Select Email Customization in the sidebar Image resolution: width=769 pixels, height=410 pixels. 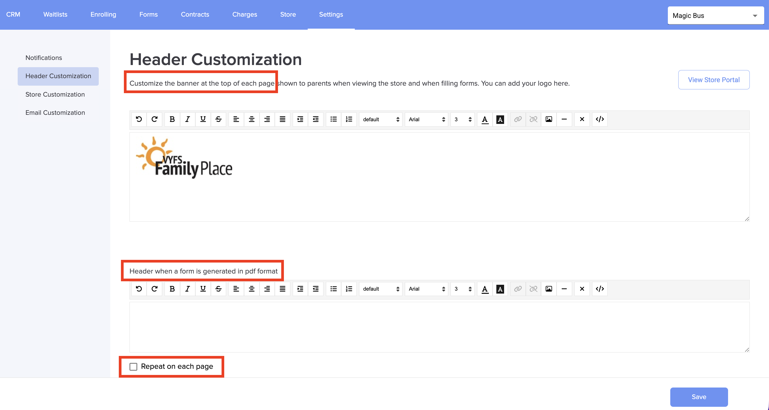[55, 113]
